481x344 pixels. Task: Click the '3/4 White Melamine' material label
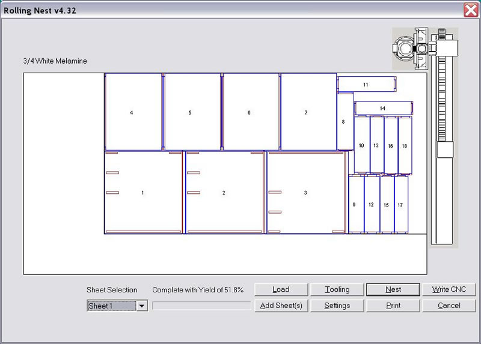(55, 61)
